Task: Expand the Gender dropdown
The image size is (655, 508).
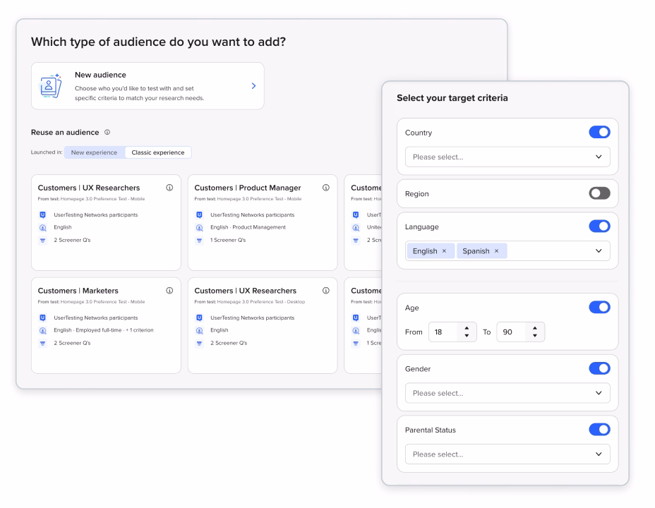Action: click(x=507, y=393)
